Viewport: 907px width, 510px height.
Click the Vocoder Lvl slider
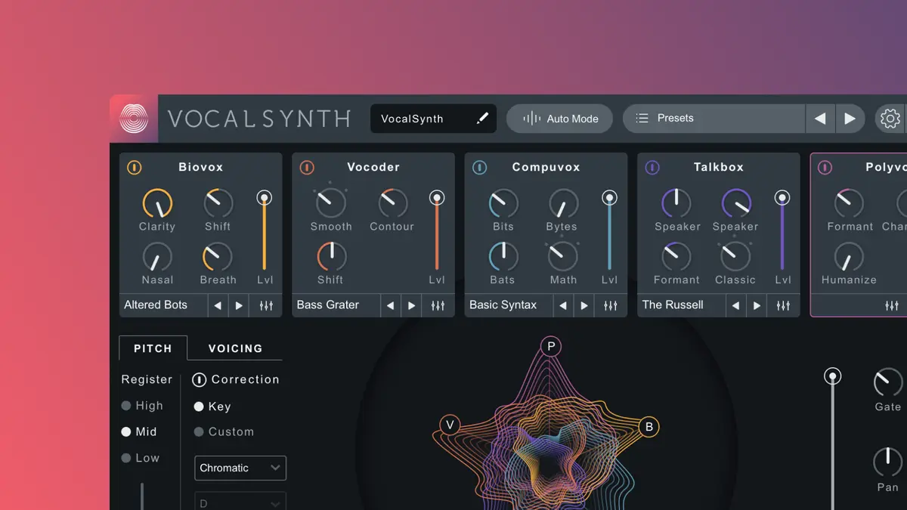coord(437,230)
